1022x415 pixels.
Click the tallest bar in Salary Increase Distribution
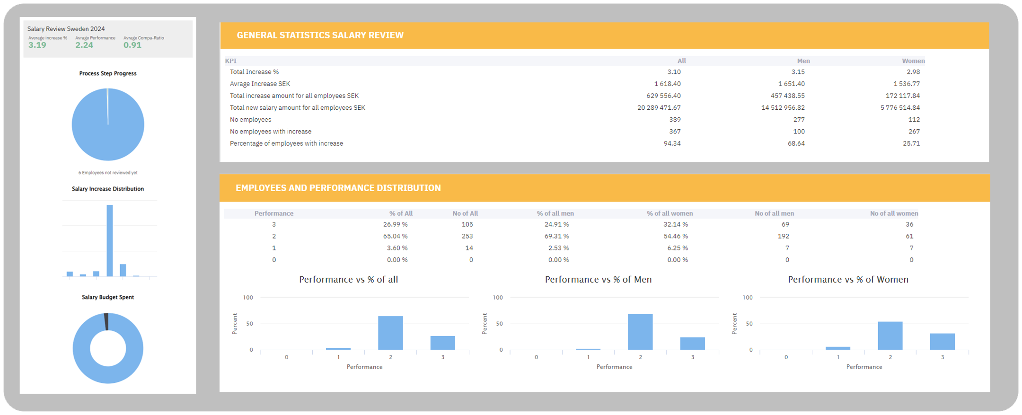click(x=110, y=240)
